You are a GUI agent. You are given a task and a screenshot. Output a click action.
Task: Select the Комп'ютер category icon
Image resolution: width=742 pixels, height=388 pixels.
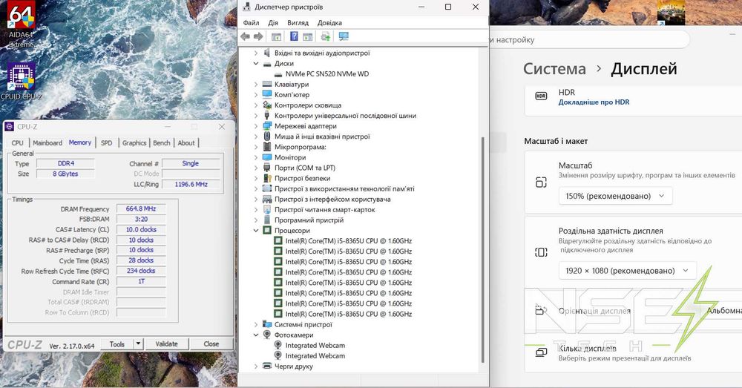tap(267, 95)
